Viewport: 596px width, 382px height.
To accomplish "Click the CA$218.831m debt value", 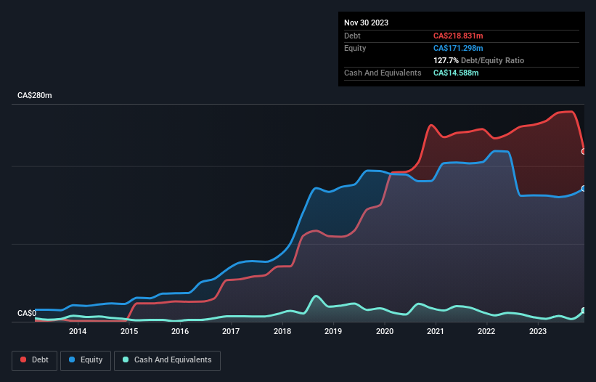I will 458,36.
